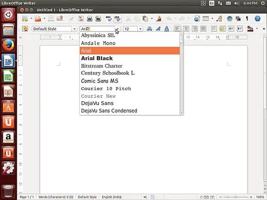The image size is (267, 200).
Task: Click the LibreOffice Help question icon
Action: [257, 18]
